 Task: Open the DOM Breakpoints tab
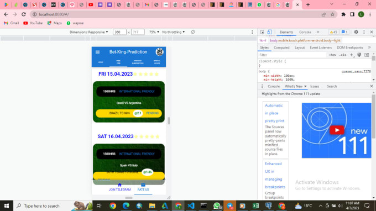[349, 48]
